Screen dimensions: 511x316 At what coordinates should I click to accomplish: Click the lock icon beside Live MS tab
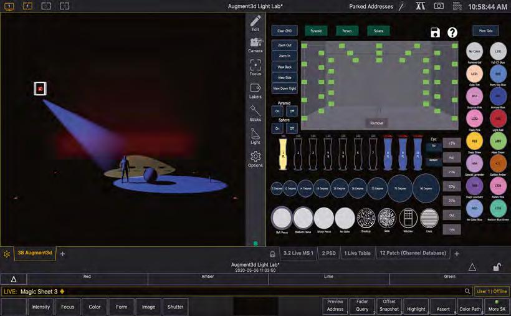tap(272, 254)
